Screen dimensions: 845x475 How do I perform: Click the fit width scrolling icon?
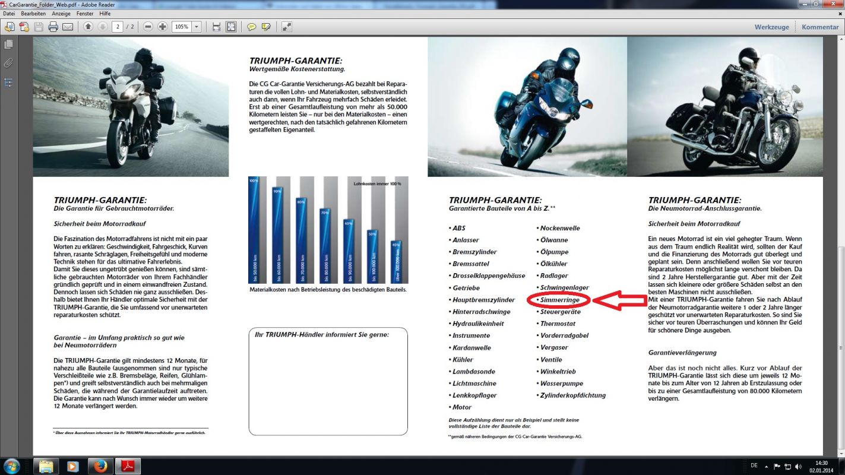tap(216, 27)
